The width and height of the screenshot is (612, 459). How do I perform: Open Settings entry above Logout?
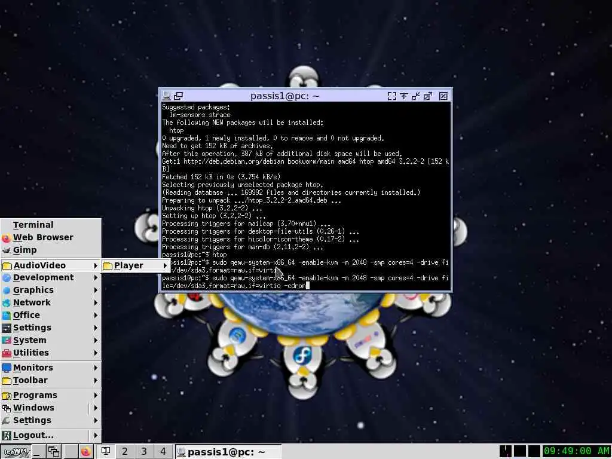[51, 420]
